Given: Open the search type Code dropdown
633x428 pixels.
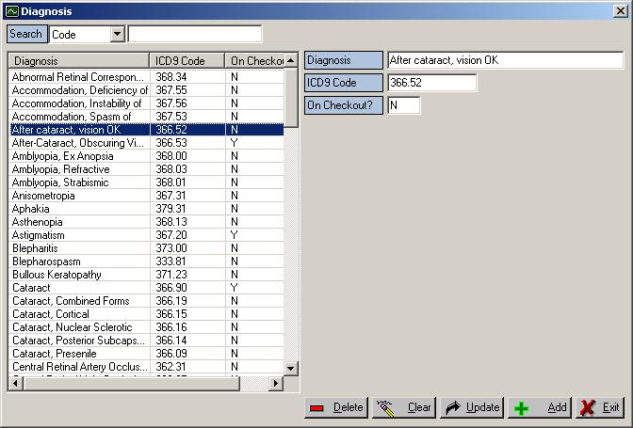Looking at the screenshot, I should (117, 34).
